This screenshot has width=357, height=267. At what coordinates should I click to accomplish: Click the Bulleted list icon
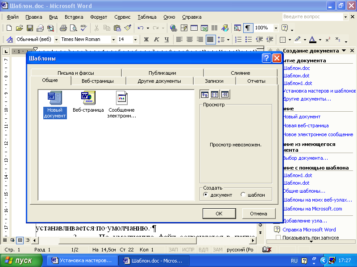pyautogui.click(x=249, y=40)
